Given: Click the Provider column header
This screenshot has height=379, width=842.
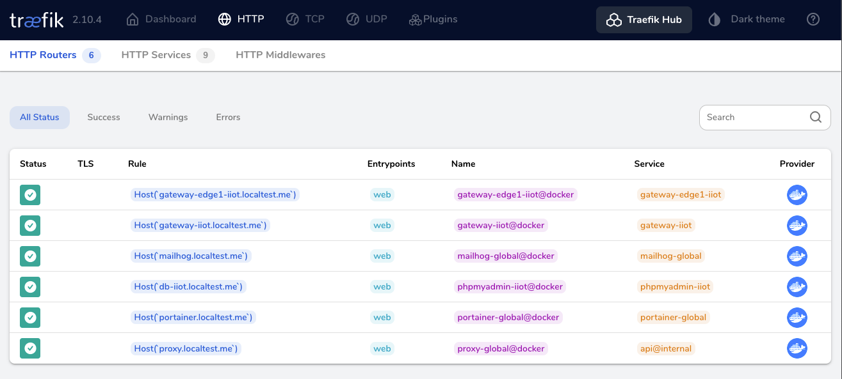Looking at the screenshot, I should coord(797,164).
